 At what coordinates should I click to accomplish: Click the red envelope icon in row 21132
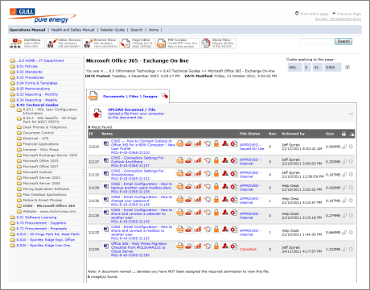click(189, 173)
